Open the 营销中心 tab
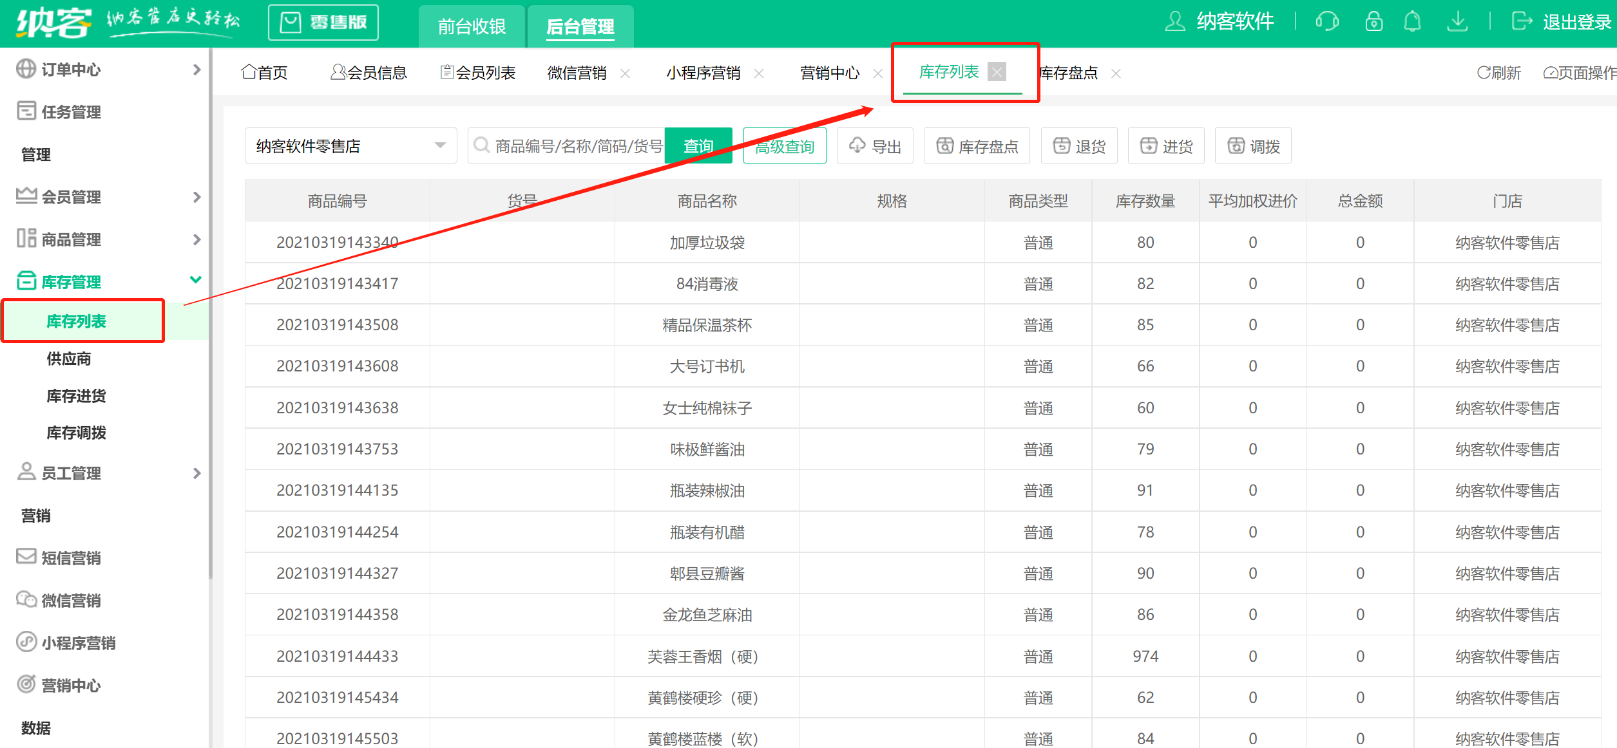This screenshot has width=1617, height=748. [829, 73]
